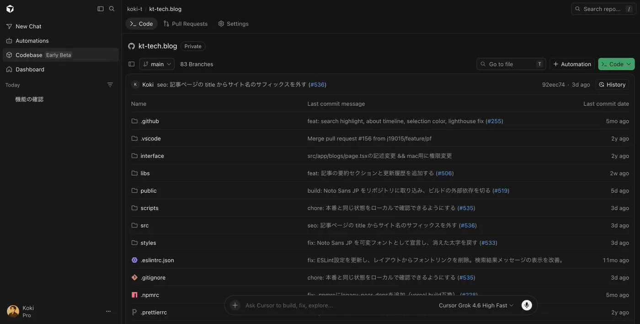Toggle the file tree panel icon
Screen dimensions: 640x324
pos(132,64)
